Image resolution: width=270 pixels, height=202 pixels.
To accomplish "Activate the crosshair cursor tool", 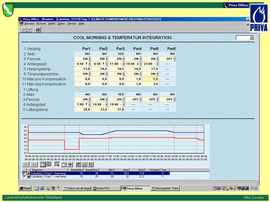I will point(70,164).
